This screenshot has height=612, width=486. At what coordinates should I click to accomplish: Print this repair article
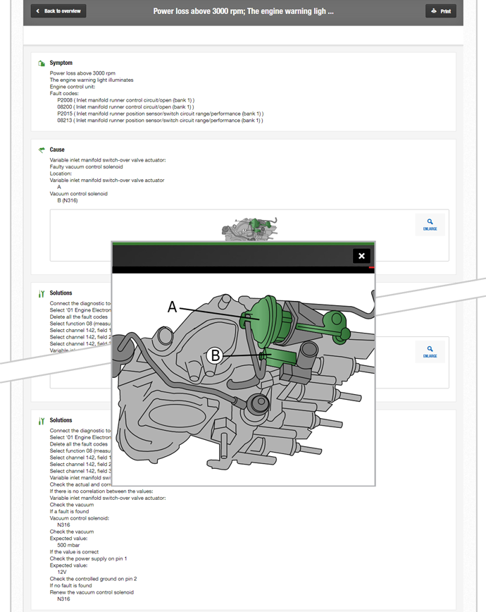coord(441,11)
